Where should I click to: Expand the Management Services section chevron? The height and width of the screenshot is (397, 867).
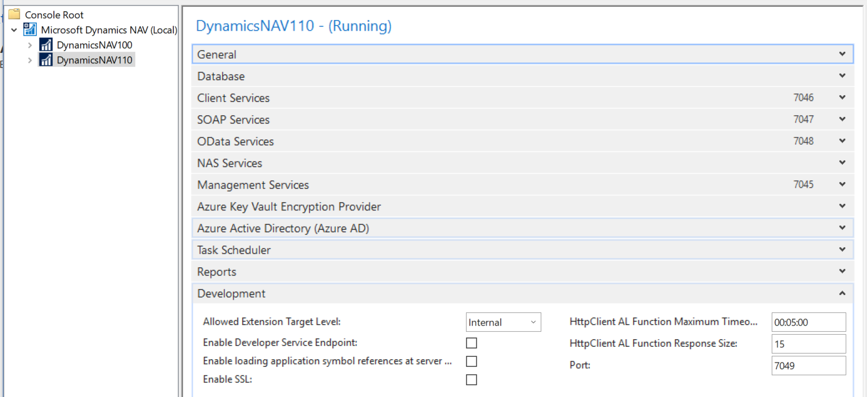842,184
